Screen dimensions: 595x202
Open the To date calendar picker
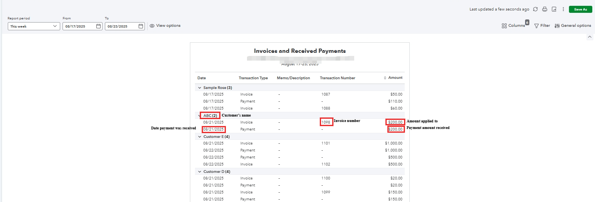pyautogui.click(x=141, y=26)
